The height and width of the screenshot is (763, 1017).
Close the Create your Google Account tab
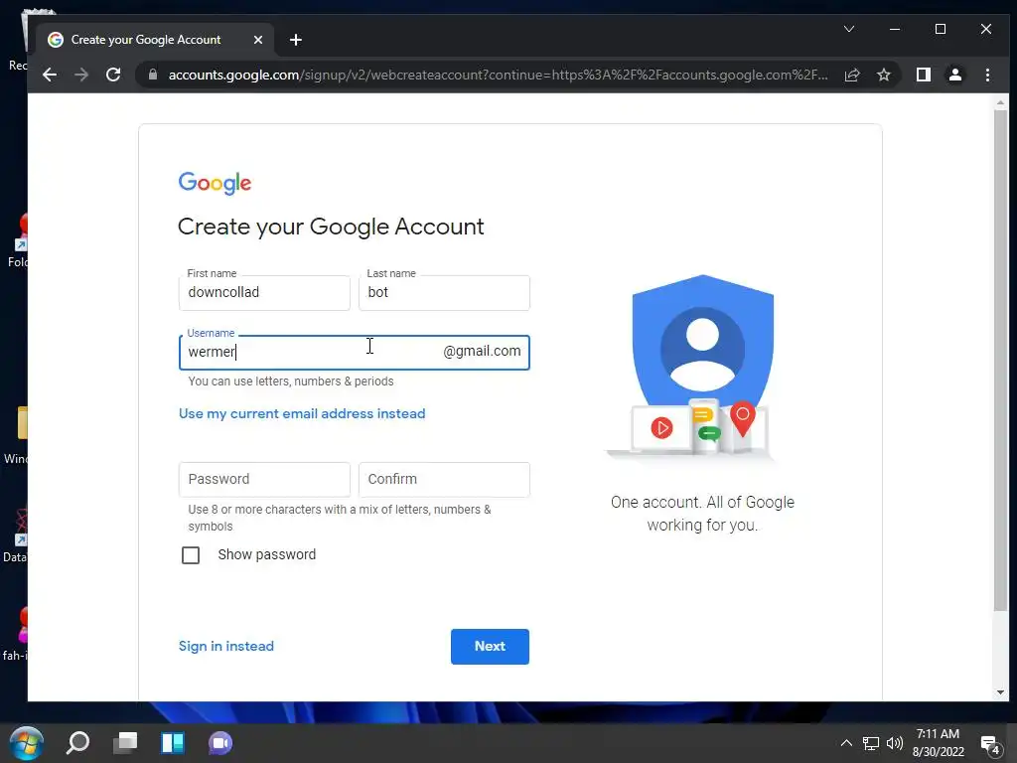pos(258,40)
